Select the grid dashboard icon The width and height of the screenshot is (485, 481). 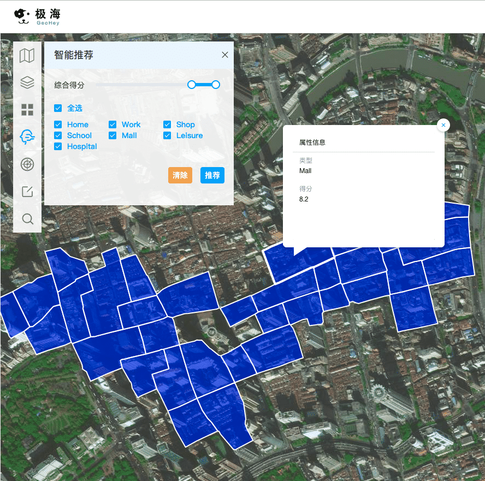click(x=27, y=110)
